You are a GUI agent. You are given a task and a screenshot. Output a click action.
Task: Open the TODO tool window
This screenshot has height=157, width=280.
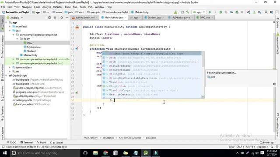point(11,143)
